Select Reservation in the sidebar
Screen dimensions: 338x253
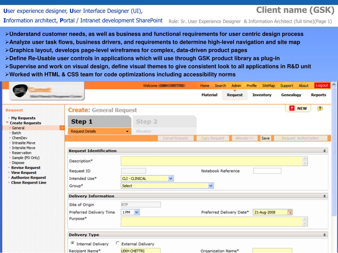click(21, 153)
